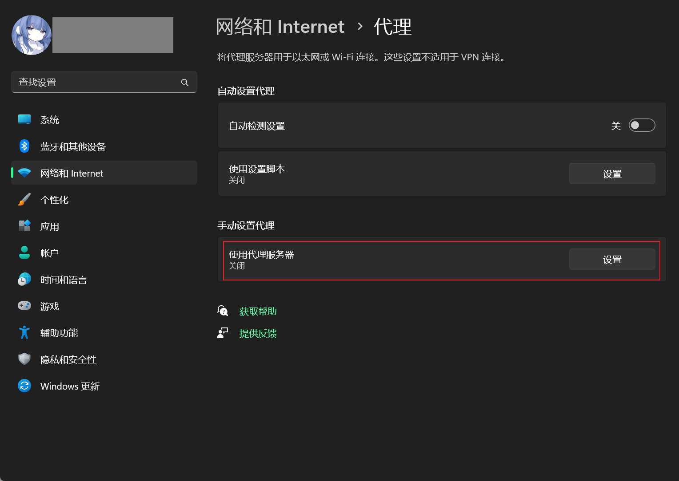Open 设置 for 使用设置脚本
Viewport: 679px width, 481px height.
[611, 174]
